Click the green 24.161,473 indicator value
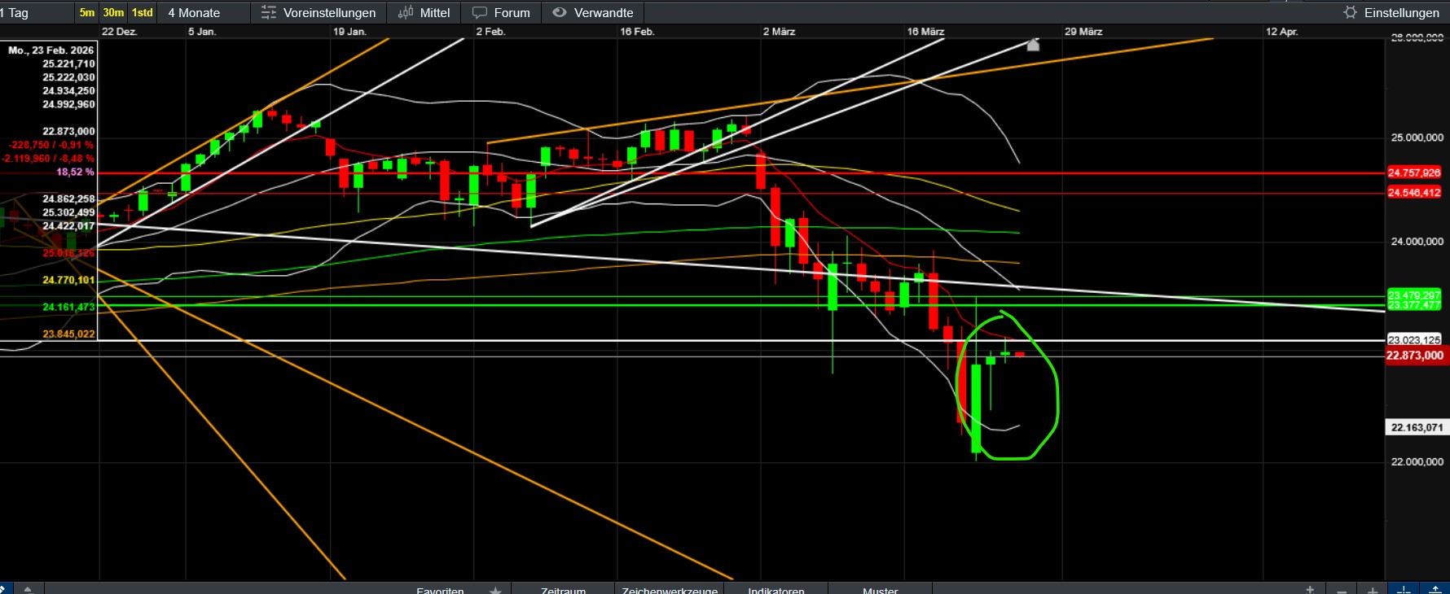The height and width of the screenshot is (594, 1450). 68,307
